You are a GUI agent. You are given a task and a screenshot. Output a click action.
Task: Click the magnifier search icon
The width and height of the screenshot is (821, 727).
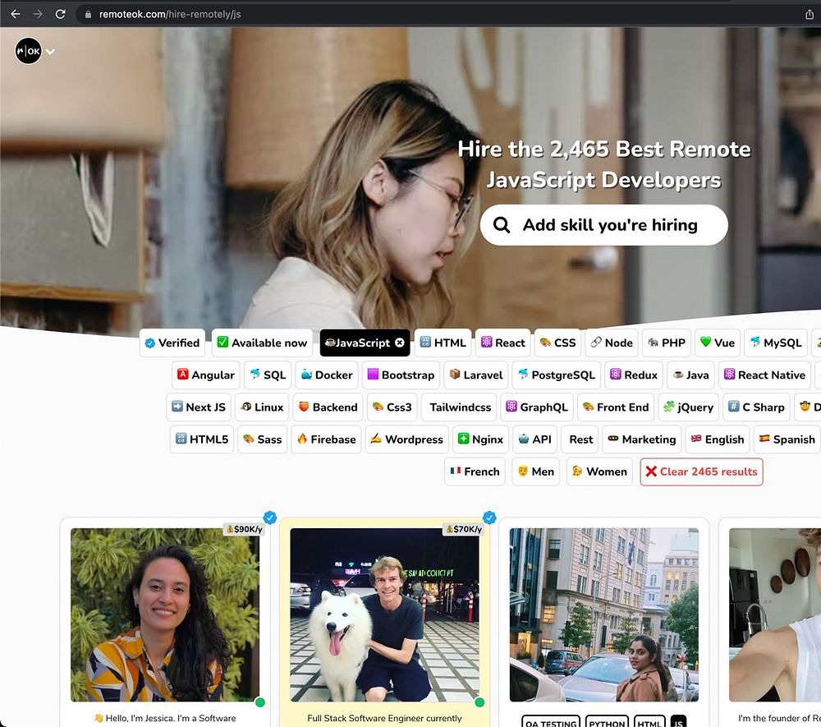tap(502, 225)
